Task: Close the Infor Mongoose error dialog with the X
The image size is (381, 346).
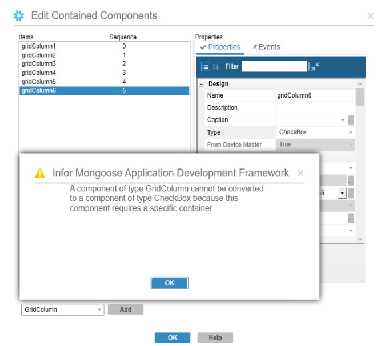Action: tap(300, 174)
